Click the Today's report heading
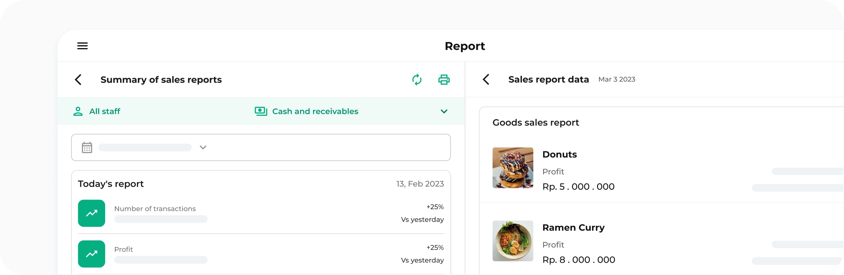The width and height of the screenshot is (844, 275). 111,184
